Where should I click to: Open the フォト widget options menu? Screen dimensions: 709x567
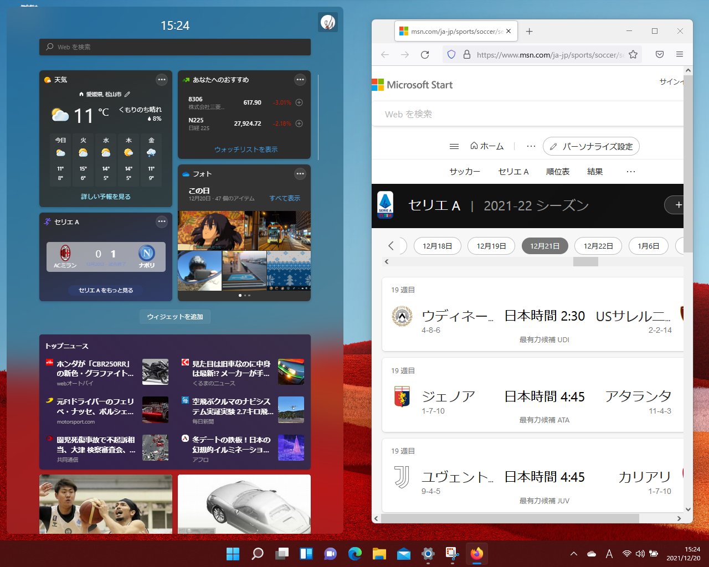coord(300,173)
